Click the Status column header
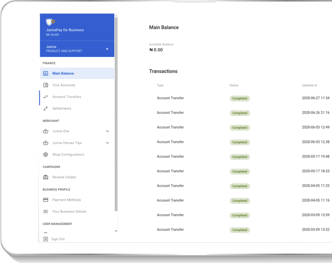 pyautogui.click(x=234, y=85)
